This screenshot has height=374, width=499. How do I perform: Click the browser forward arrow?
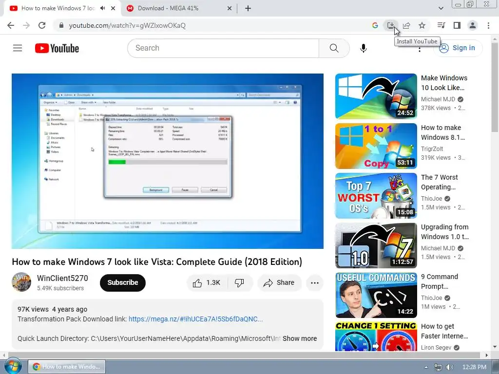point(26,25)
